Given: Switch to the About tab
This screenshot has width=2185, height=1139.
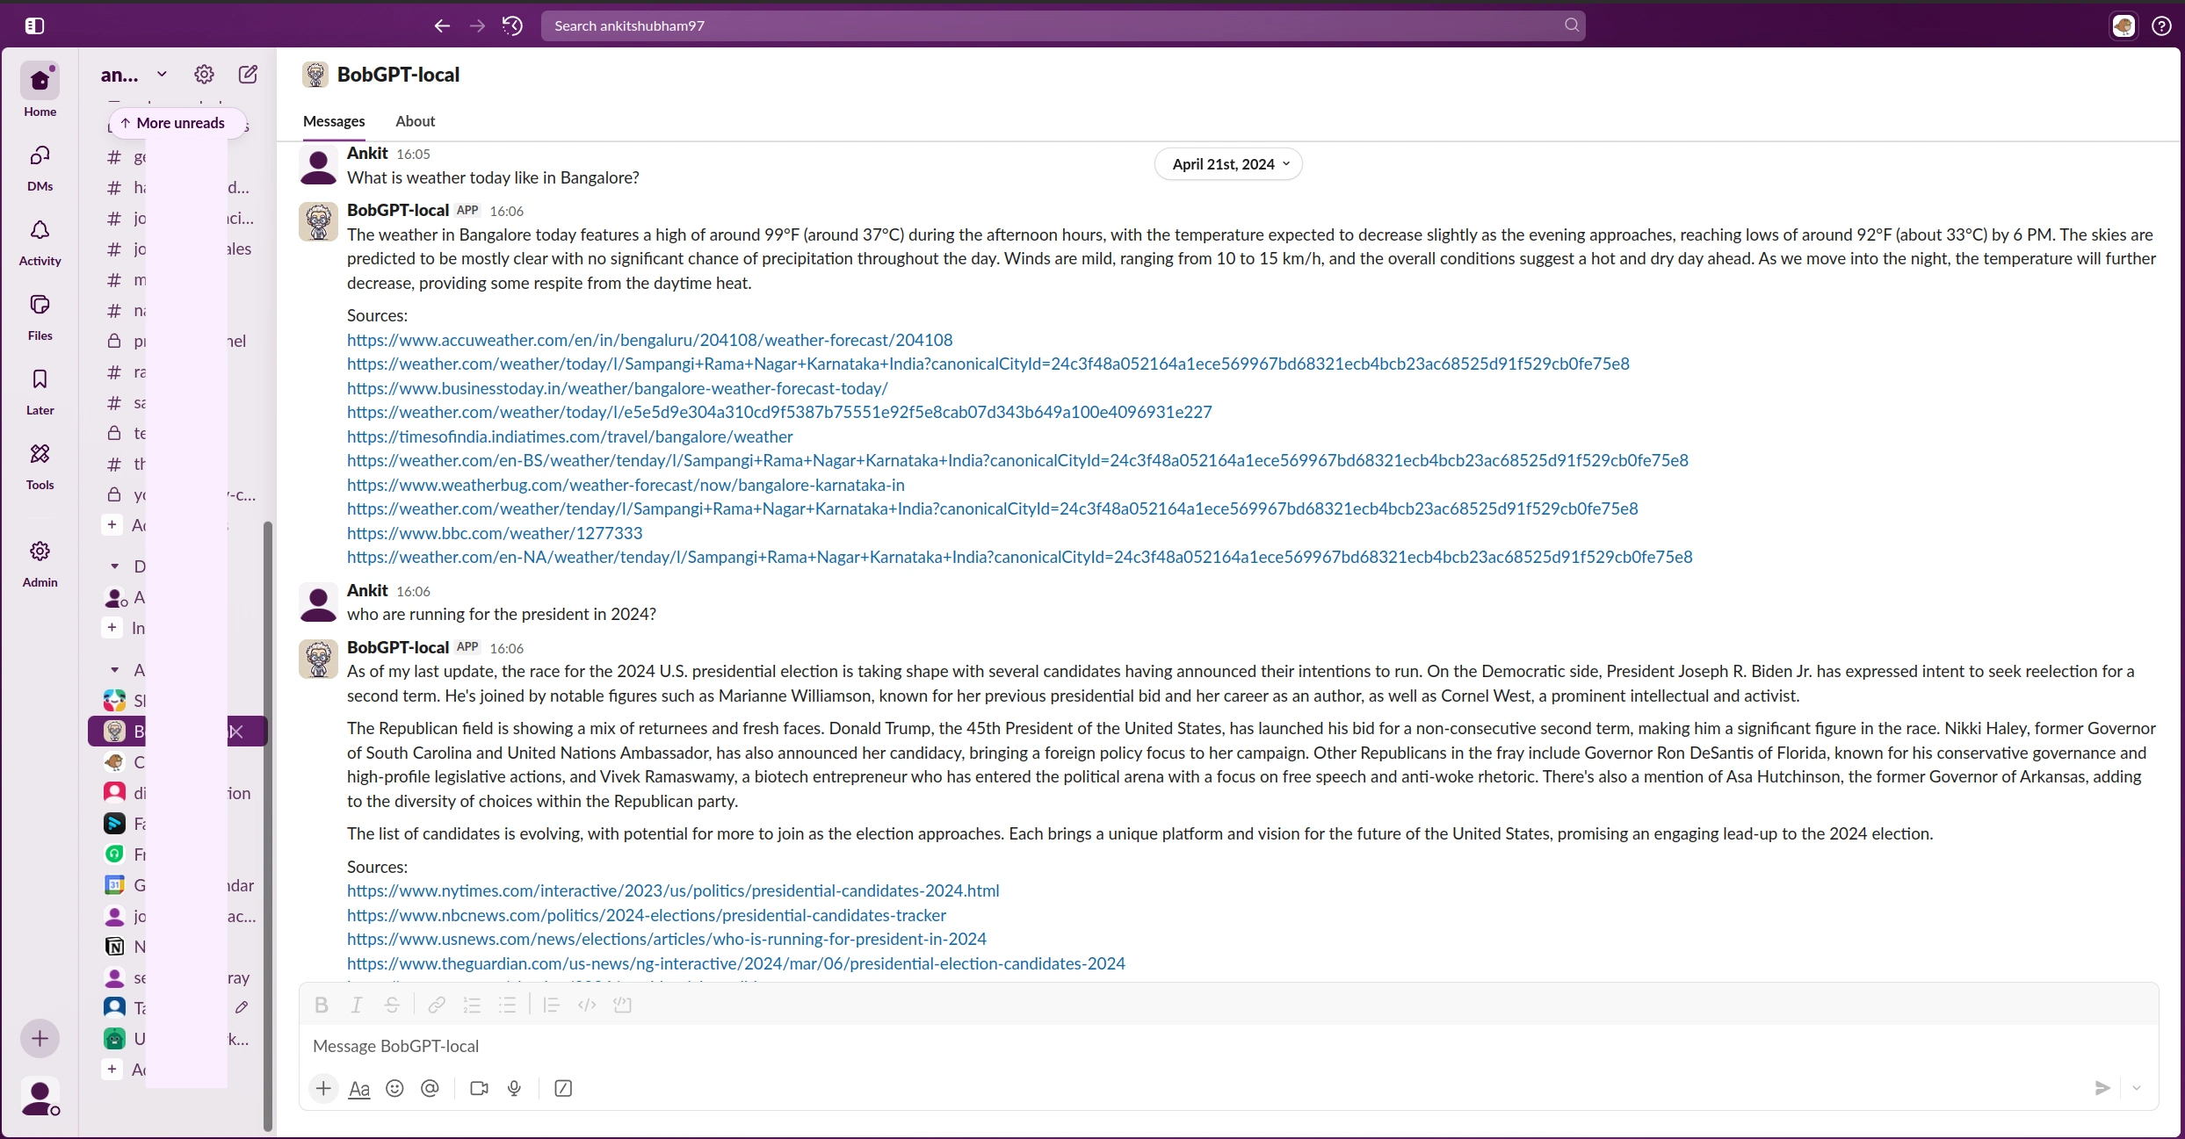Looking at the screenshot, I should click(415, 121).
